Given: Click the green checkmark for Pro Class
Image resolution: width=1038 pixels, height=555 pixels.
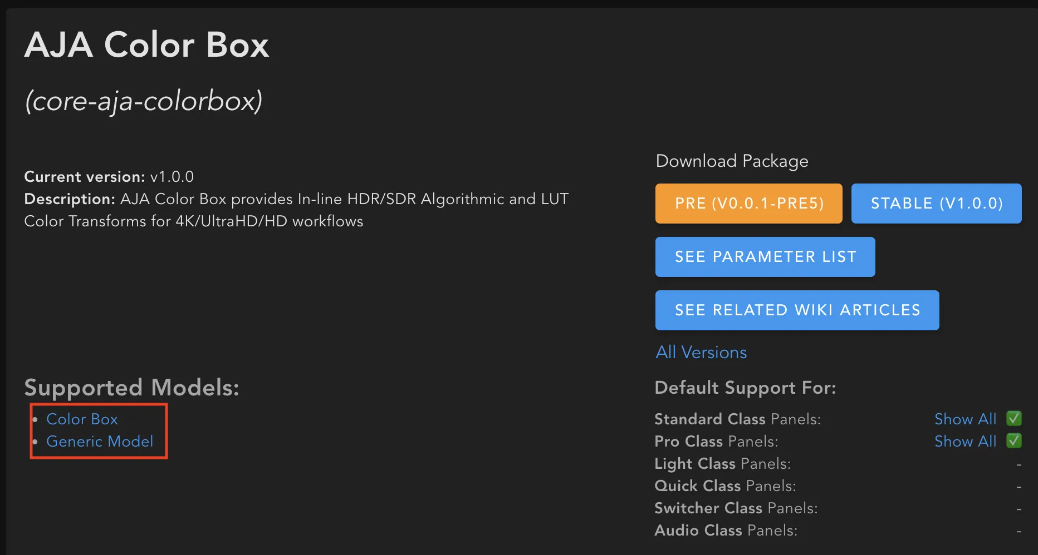Looking at the screenshot, I should [x=1014, y=440].
